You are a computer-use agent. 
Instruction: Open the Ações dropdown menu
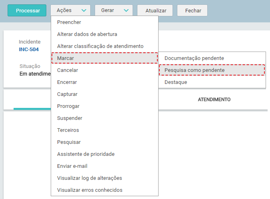coord(70,10)
